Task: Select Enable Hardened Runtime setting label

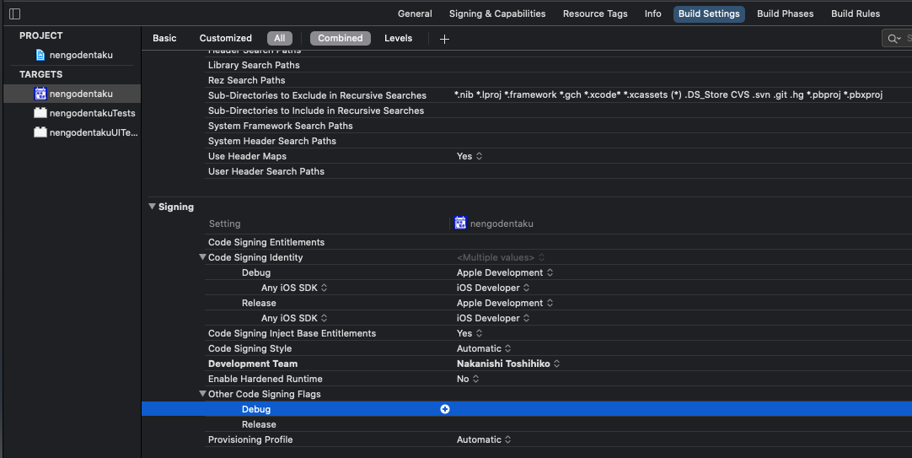Action: pos(266,378)
